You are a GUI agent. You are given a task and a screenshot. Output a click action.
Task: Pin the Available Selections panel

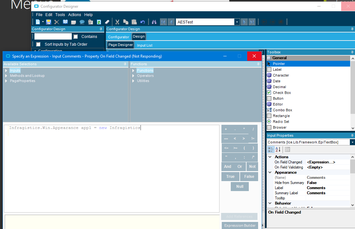pos(125,64)
